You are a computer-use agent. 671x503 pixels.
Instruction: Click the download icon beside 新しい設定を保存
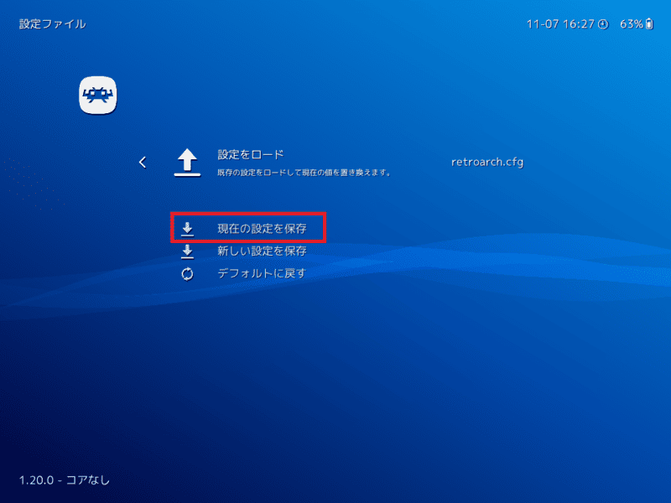tap(187, 251)
